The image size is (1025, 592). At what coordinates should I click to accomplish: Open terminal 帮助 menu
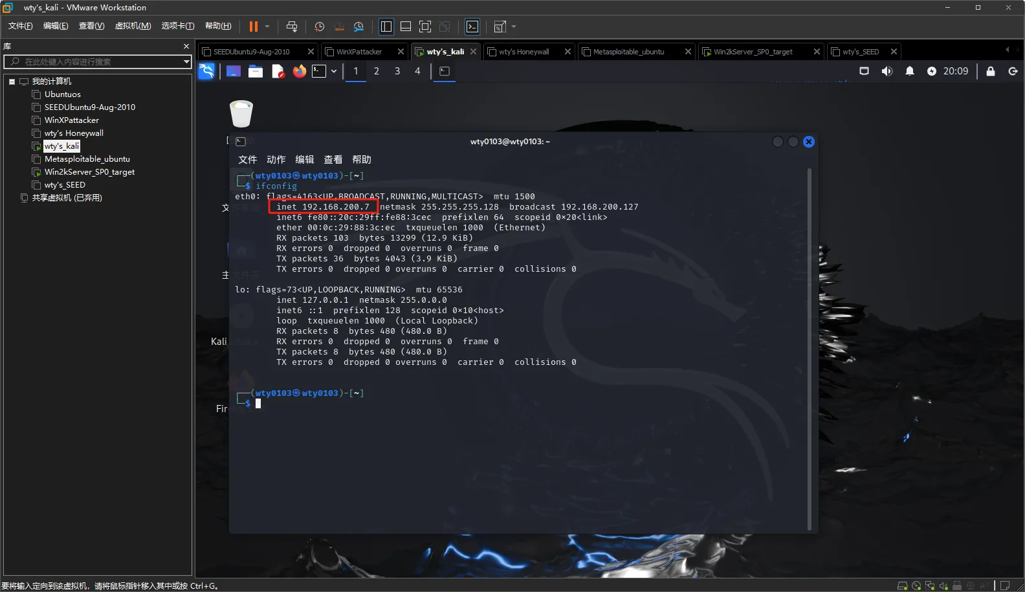tap(362, 160)
